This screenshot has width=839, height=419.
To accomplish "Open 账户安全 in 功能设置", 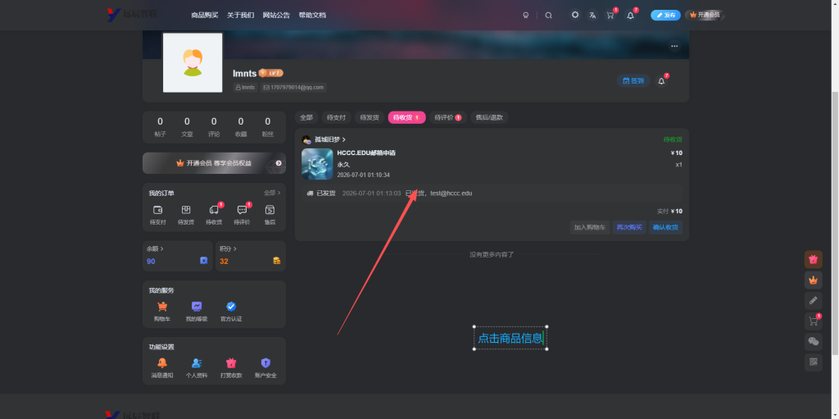I will click(265, 368).
